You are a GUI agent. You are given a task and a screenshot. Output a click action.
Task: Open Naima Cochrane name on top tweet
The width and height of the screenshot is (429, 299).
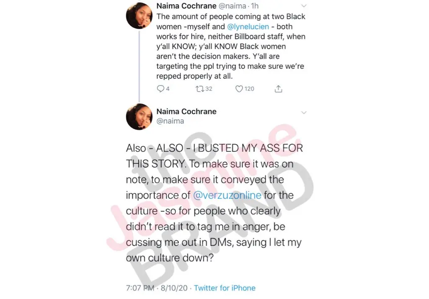point(186,6)
